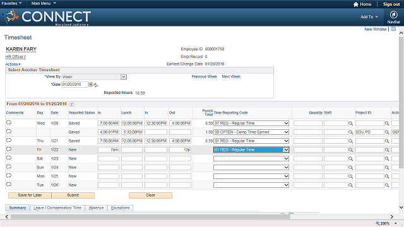The height and width of the screenshot is (227, 404).
Task: Open the NavBar compass icon
Action: click(x=393, y=15)
